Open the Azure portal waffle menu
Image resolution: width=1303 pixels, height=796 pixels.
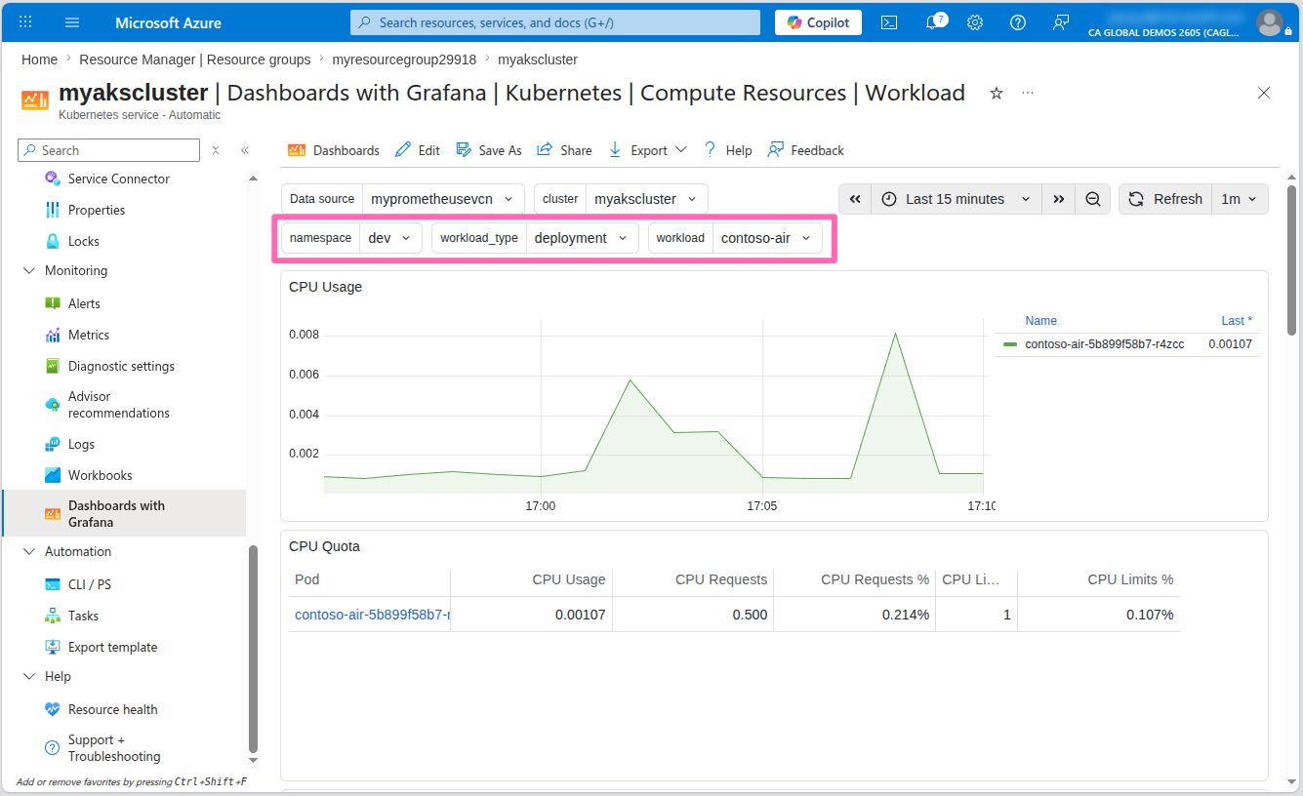click(x=26, y=21)
